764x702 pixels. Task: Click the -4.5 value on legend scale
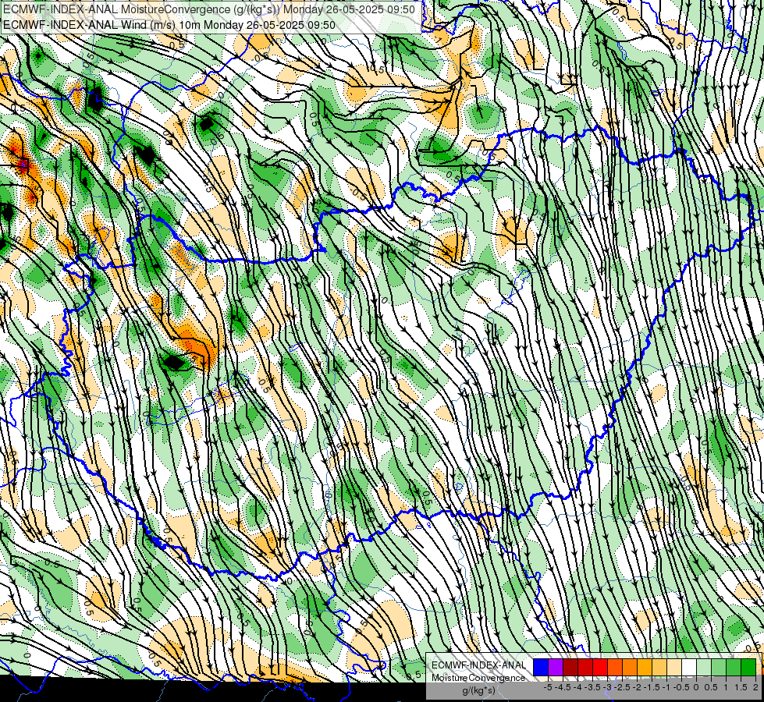click(x=563, y=687)
